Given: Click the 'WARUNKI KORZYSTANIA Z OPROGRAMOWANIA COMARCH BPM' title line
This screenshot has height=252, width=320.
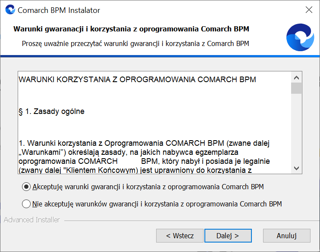Looking at the screenshot, I should 137,80.
